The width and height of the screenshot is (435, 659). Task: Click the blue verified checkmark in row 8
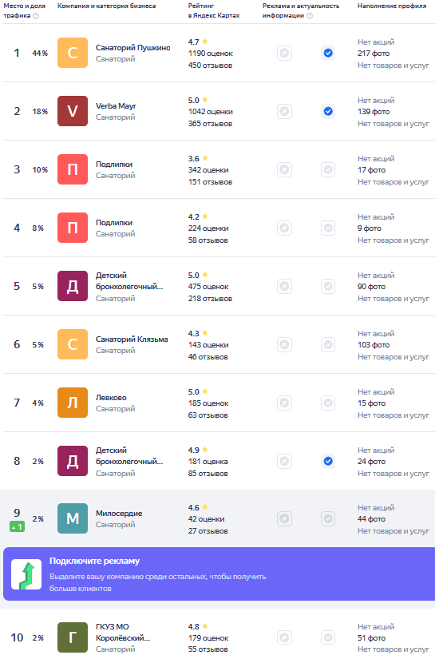[x=328, y=462]
